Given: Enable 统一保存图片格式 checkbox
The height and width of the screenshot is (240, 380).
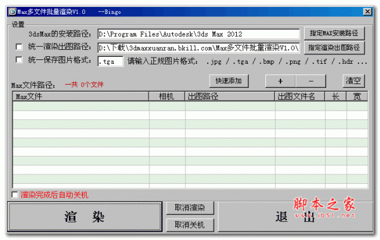Looking at the screenshot, I should coord(19,60).
